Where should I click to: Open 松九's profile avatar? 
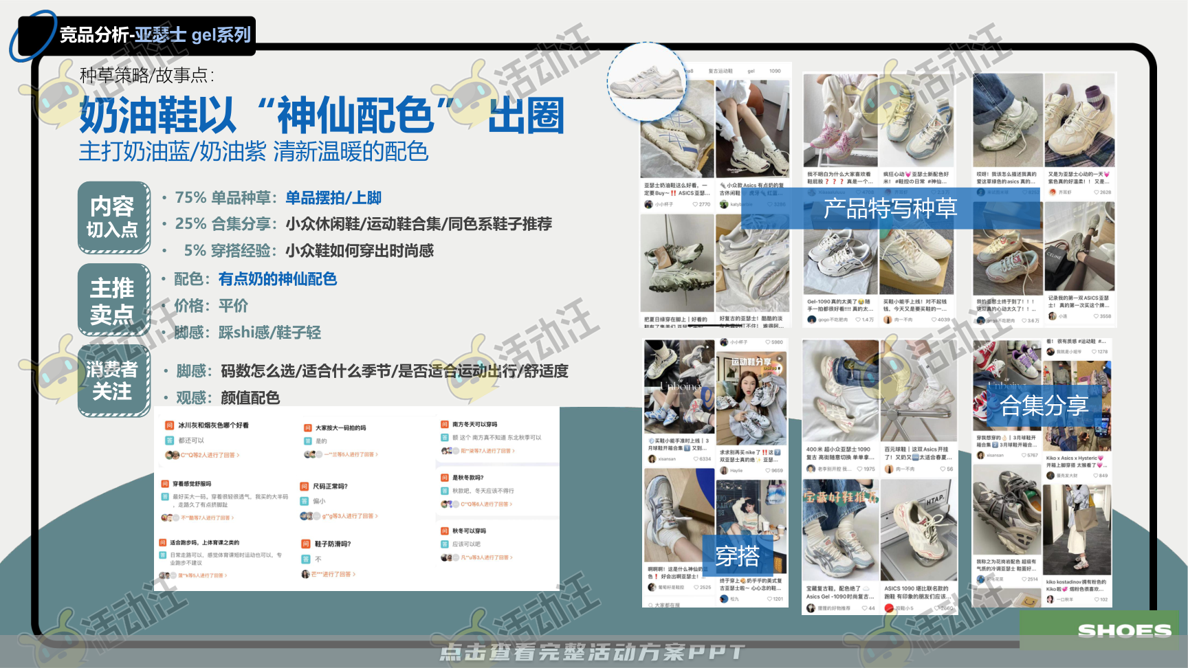723,599
